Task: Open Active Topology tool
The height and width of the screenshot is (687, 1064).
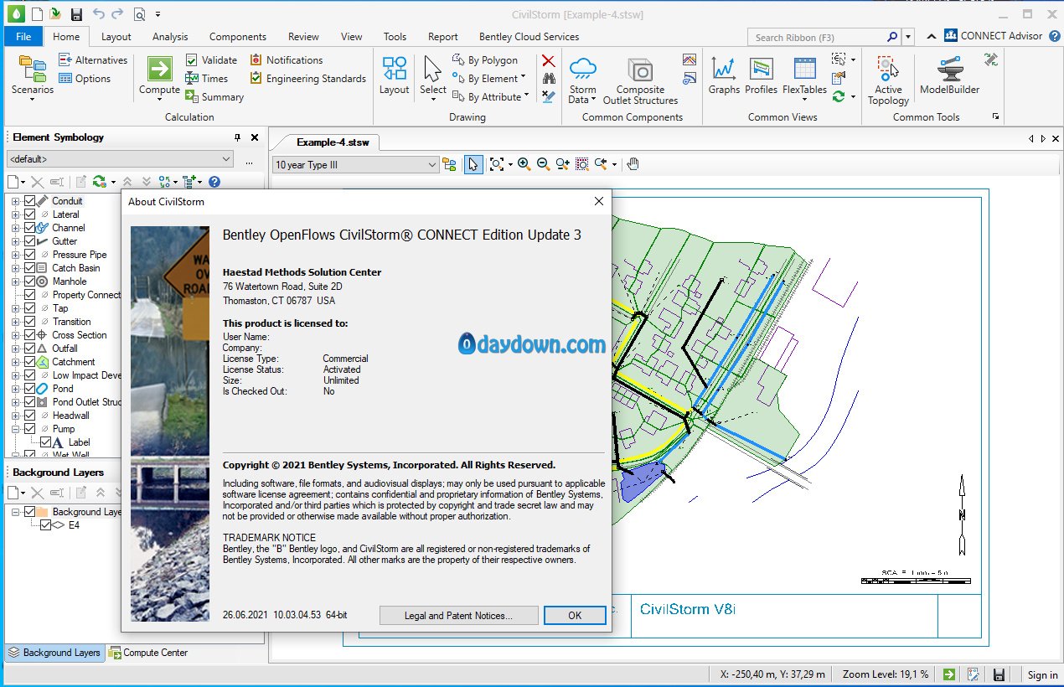Action: (888, 80)
